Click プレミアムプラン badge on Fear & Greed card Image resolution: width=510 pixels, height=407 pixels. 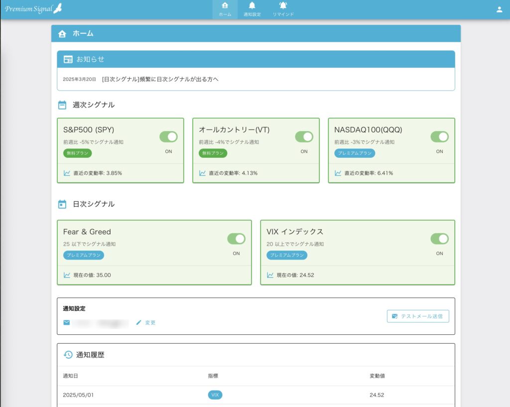point(84,255)
